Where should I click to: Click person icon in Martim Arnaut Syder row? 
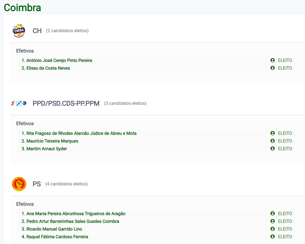[272, 149]
